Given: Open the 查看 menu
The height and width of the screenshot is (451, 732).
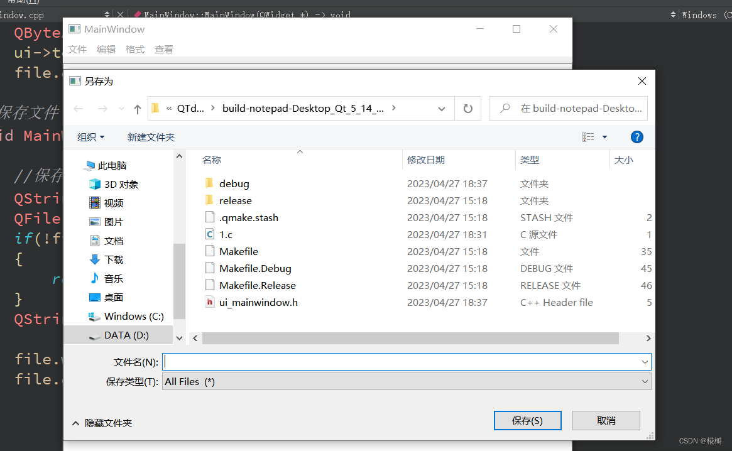Looking at the screenshot, I should tap(163, 49).
